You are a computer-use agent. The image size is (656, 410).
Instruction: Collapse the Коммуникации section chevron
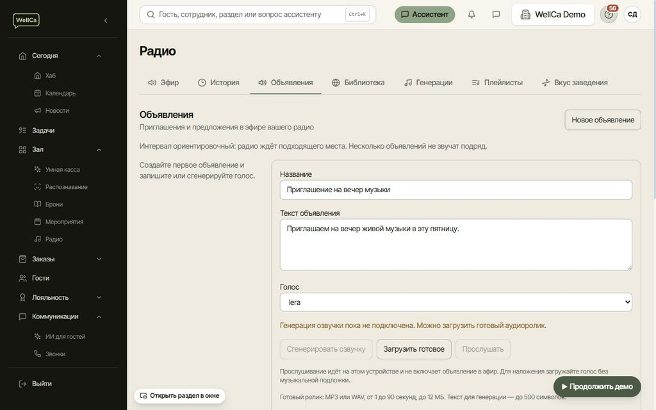[x=99, y=316]
